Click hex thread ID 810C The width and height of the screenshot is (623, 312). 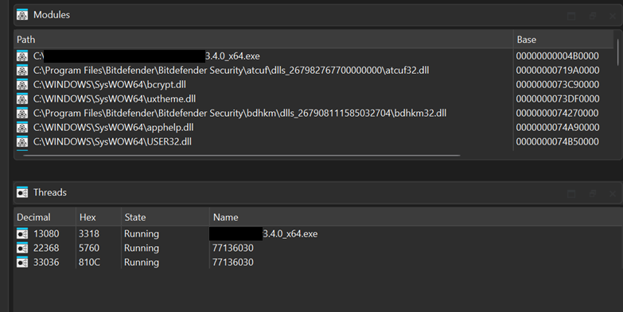pyautogui.click(x=89, y=262)
